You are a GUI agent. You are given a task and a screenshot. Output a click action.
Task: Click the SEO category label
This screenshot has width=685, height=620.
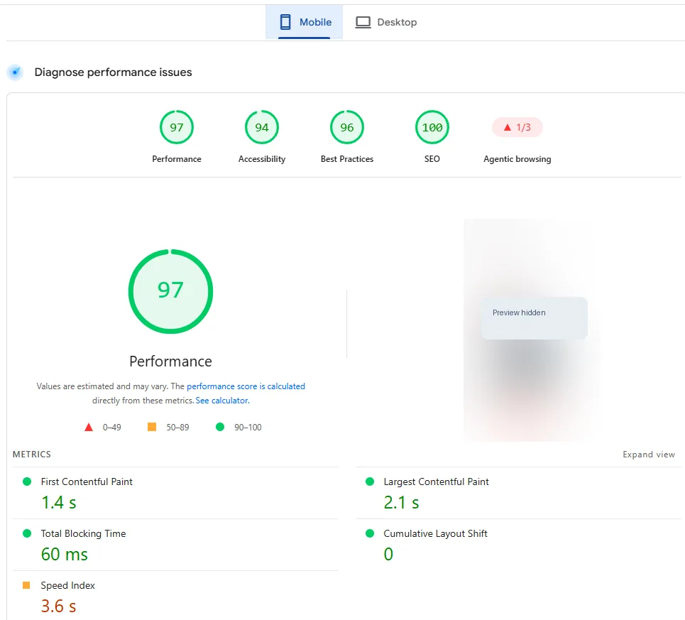pos(432,159)
